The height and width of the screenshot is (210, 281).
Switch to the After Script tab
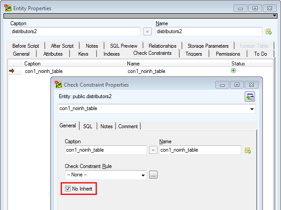tap(62, 46)
